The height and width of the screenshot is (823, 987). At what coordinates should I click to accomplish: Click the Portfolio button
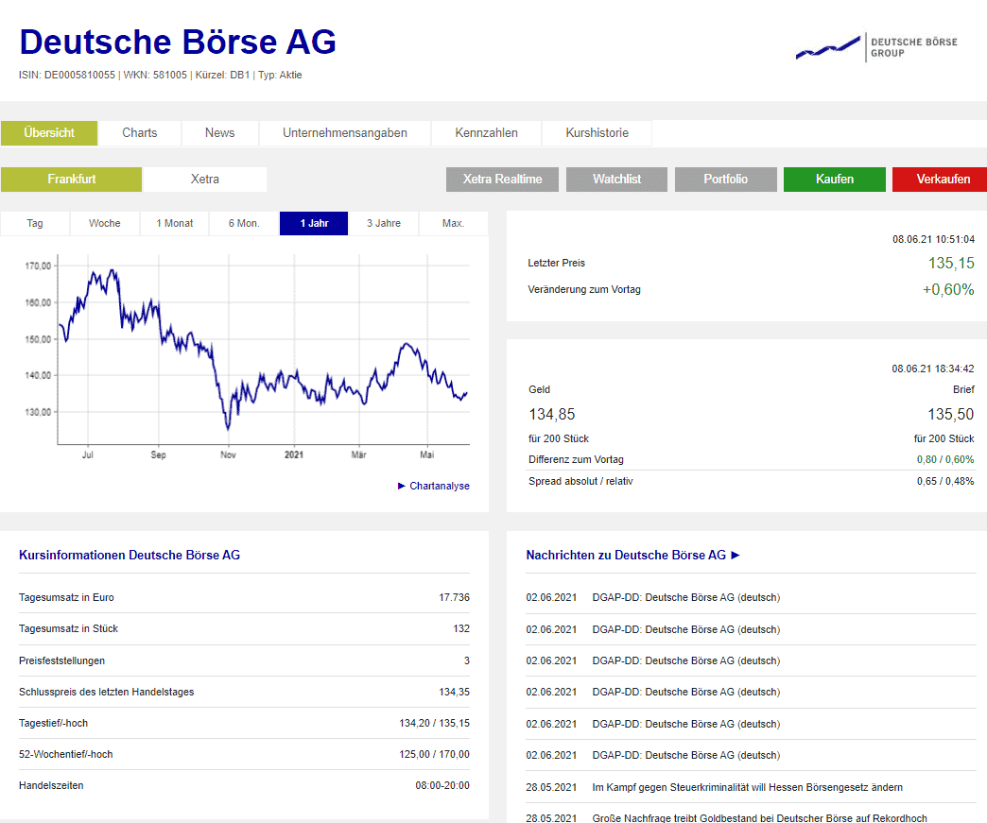coord(726,180)
